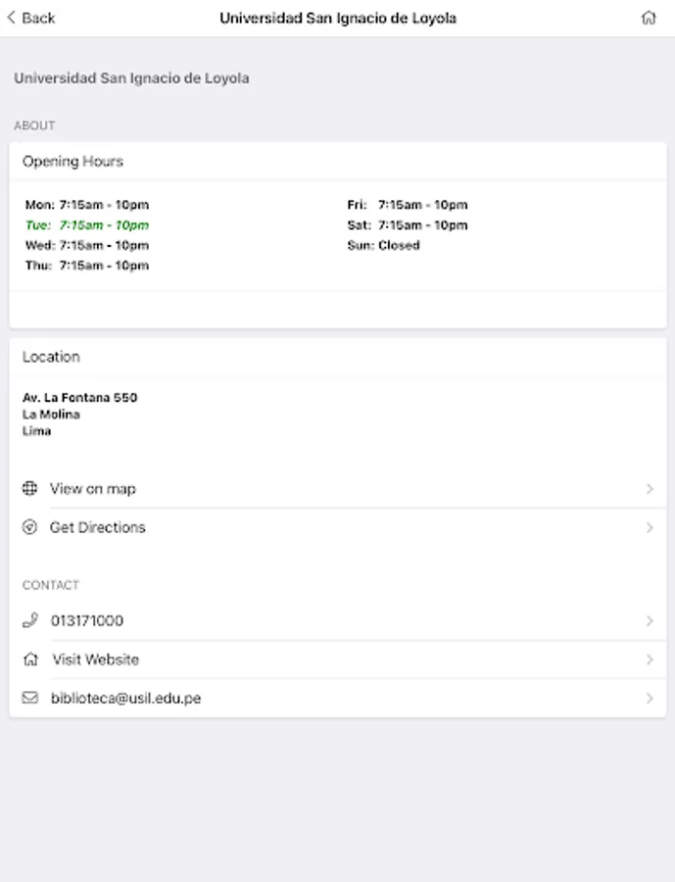
Task: Open Visit Website link
Action: pyautogui.click(x=96, y=660)
